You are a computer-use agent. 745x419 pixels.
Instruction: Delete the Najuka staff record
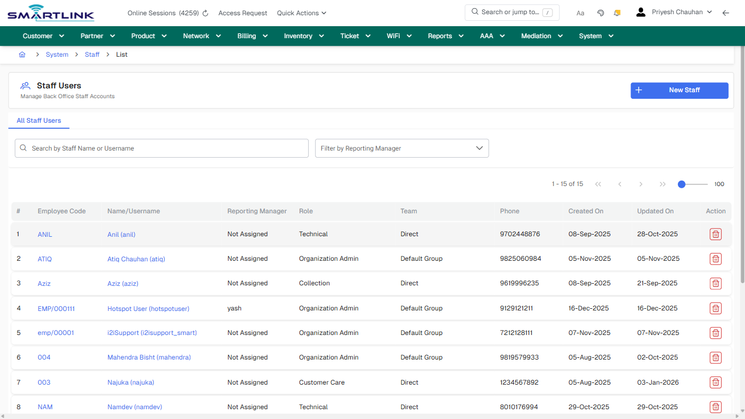716,382
